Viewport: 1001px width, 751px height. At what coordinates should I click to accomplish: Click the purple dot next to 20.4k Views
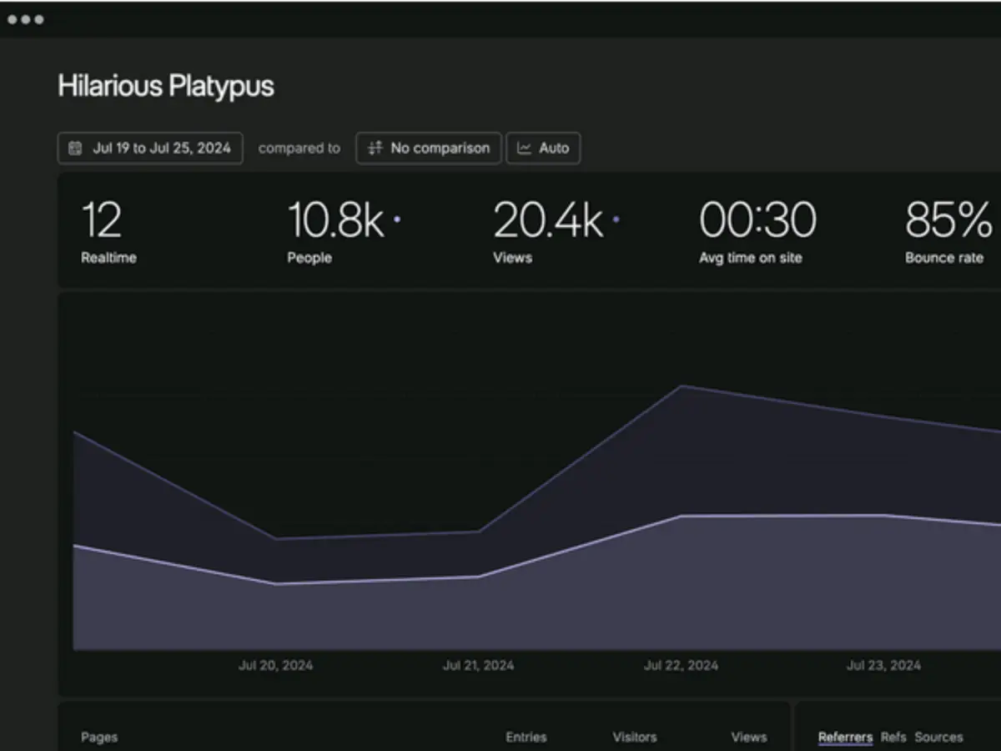[x=616, y=219]
